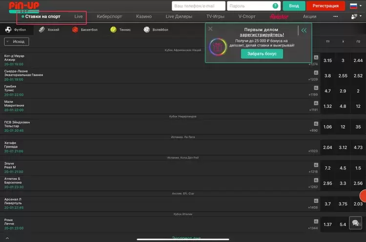Click the Вход login button

pyautogui.click(x=294, y=6)
